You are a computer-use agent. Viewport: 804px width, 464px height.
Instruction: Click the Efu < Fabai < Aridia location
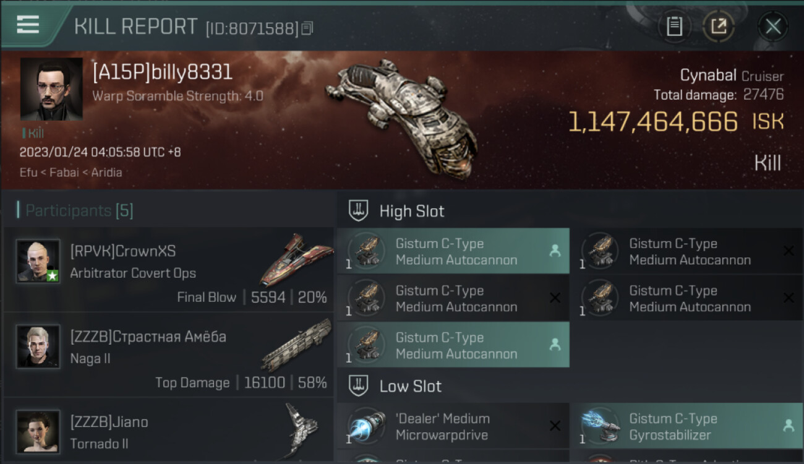(x=71, y=172)
